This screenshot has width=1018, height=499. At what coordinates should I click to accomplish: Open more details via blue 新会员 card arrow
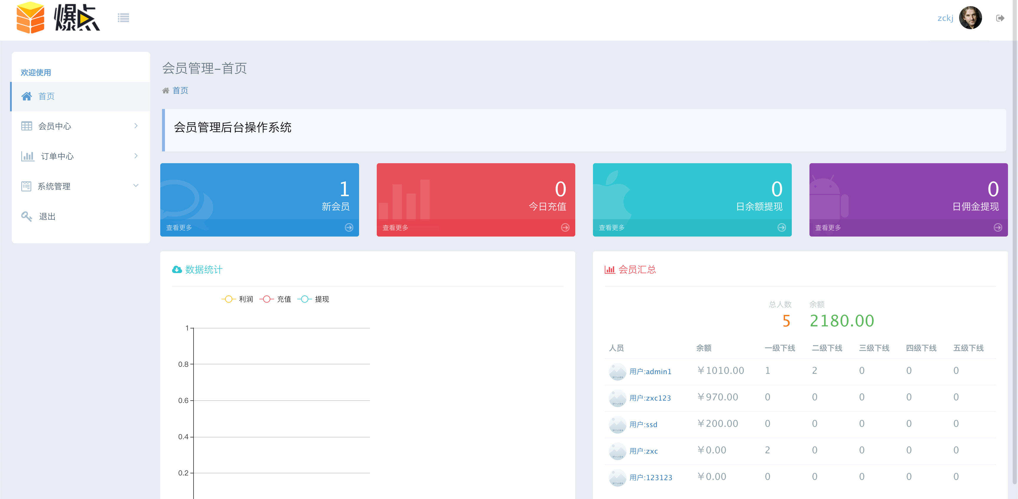coord(349,227)
